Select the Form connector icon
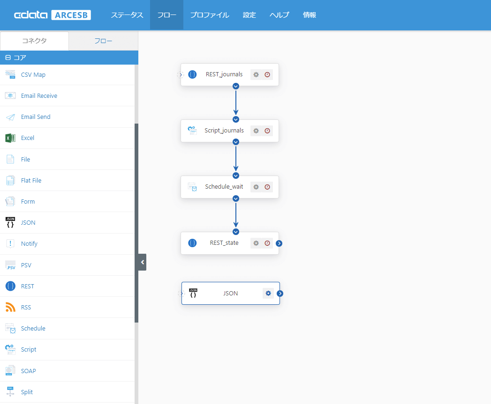 10,201
